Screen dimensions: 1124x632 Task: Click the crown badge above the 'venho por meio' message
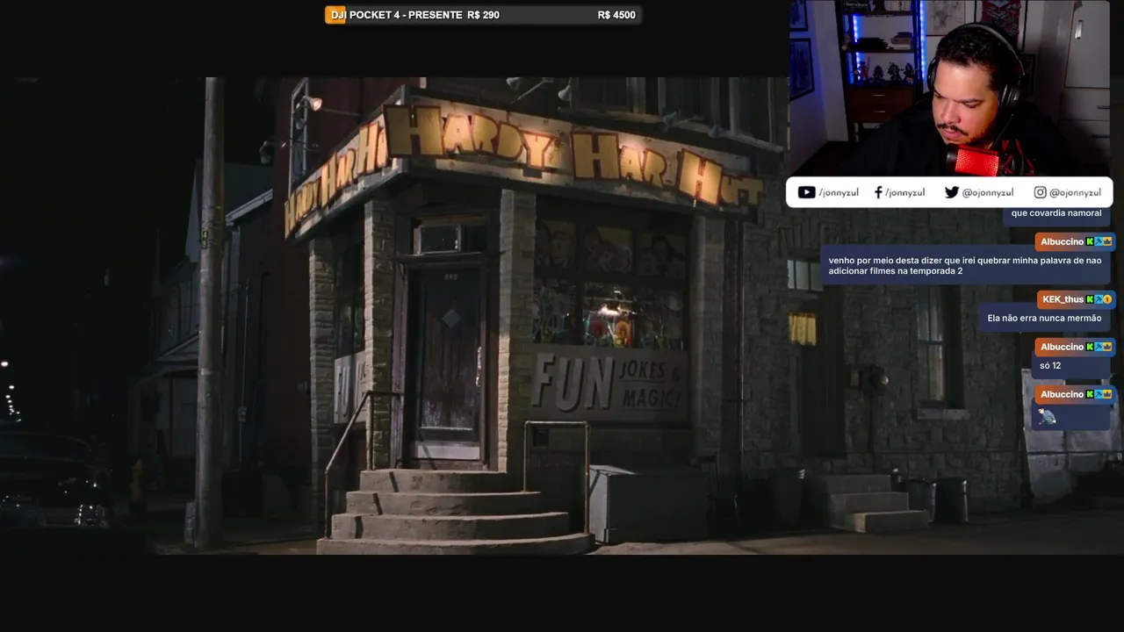tap(1107, 241)
